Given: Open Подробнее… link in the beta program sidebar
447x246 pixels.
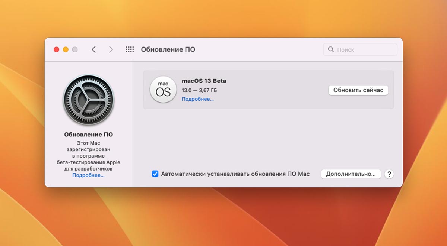Looking at the screenshot, I should point(89,175).
